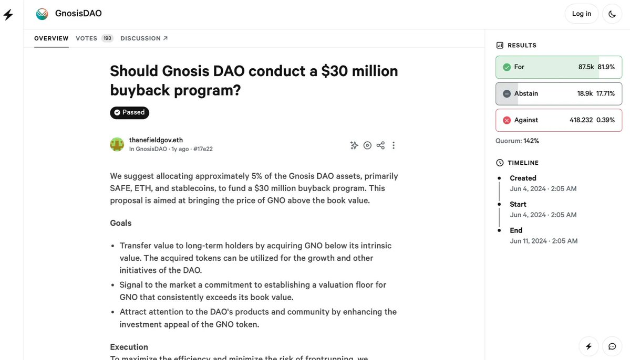Click the Passed status badge

tap(129, 112)
